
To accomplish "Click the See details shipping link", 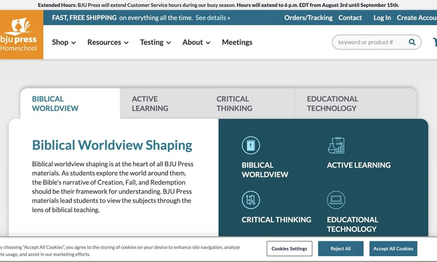I will tap(213, 18).
